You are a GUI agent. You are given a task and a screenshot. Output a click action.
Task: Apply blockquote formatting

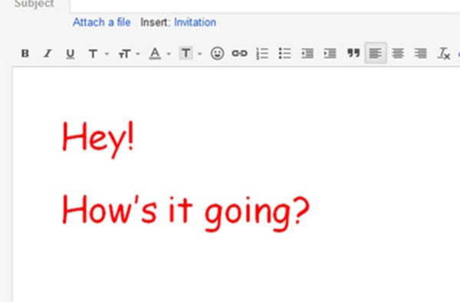[x=353, y=53]
